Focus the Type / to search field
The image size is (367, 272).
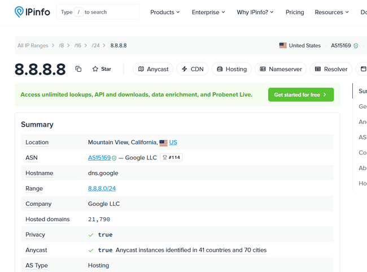click(98, 12)
